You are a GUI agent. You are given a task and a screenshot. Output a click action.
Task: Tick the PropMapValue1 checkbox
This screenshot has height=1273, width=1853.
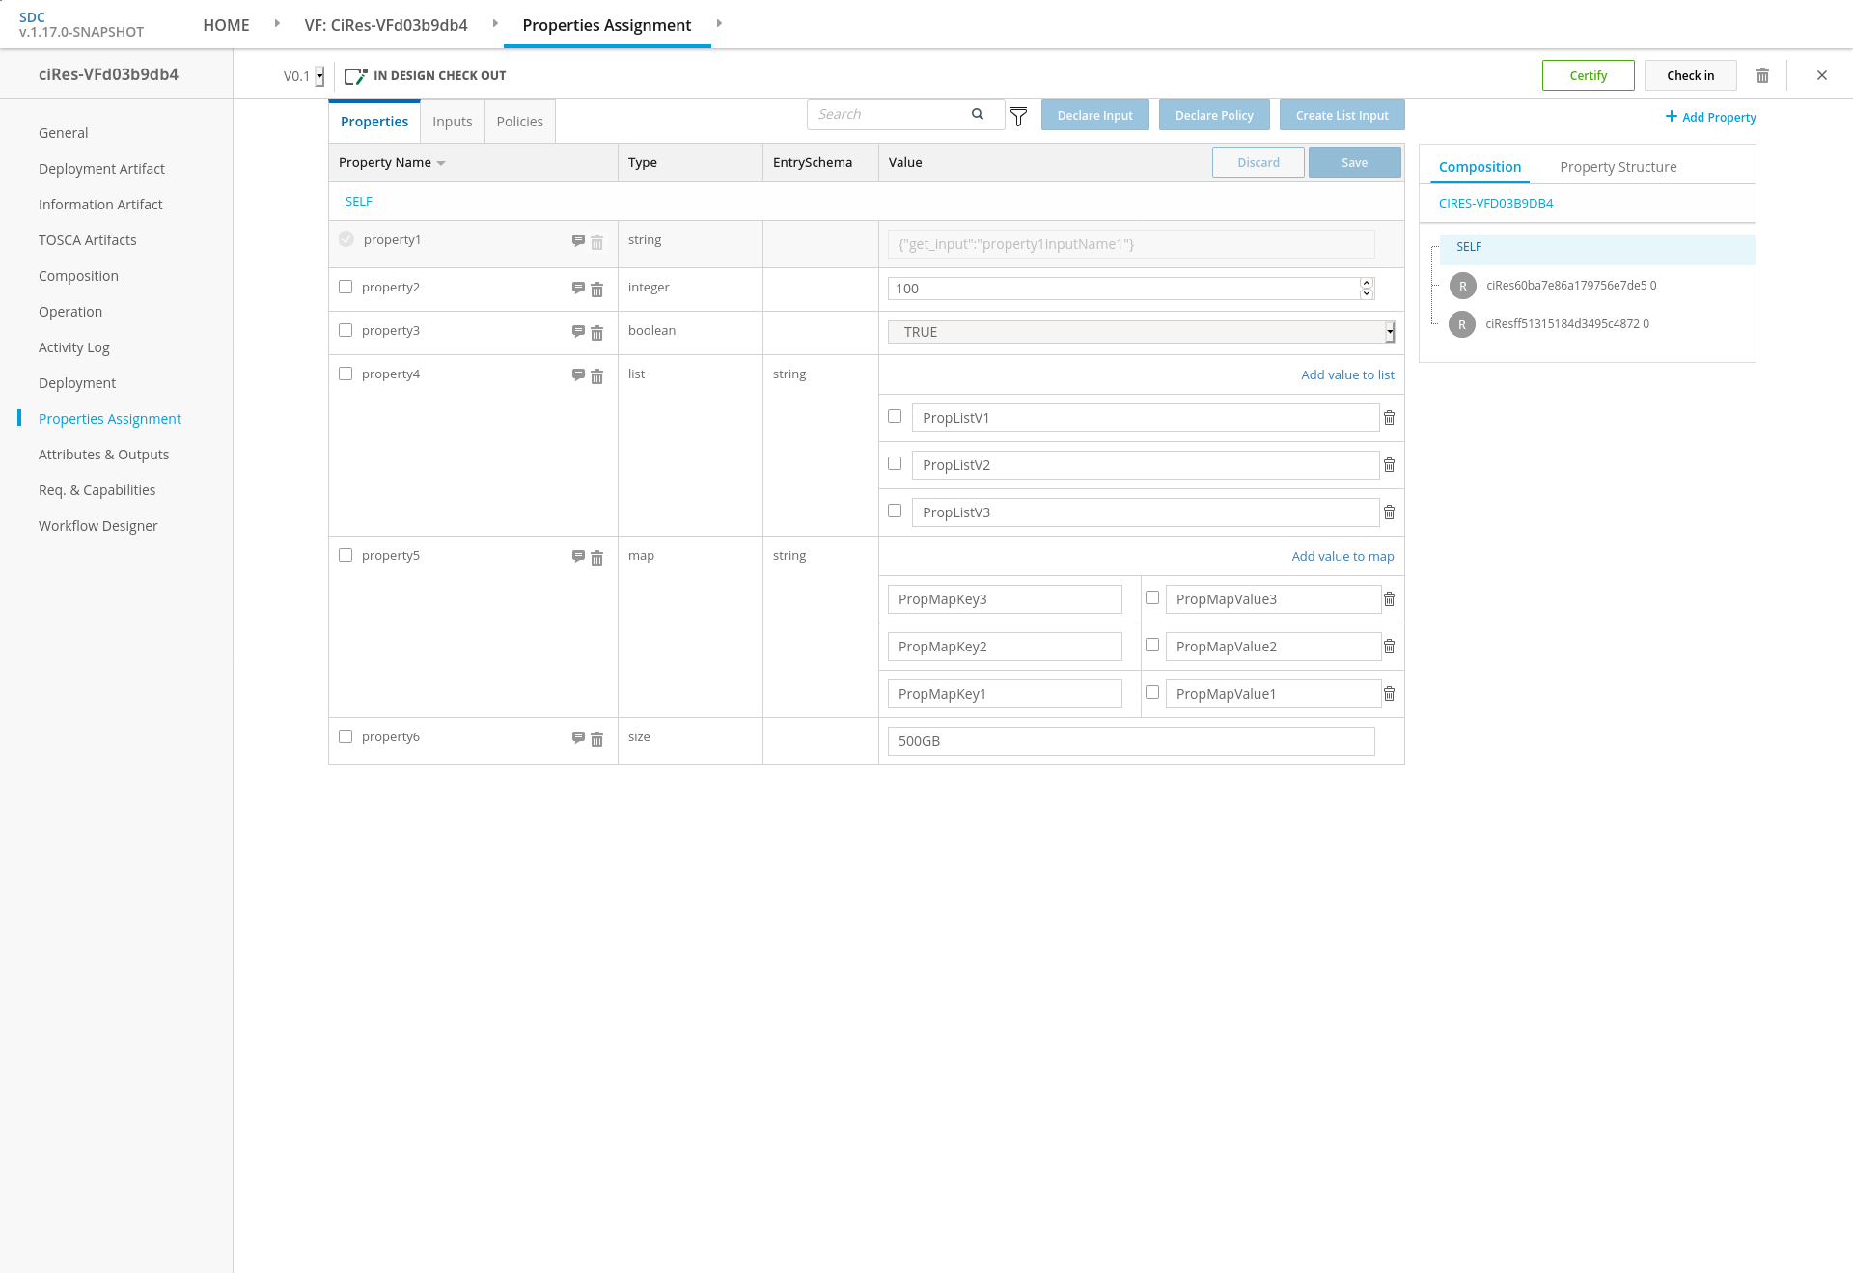(1152, 692)
